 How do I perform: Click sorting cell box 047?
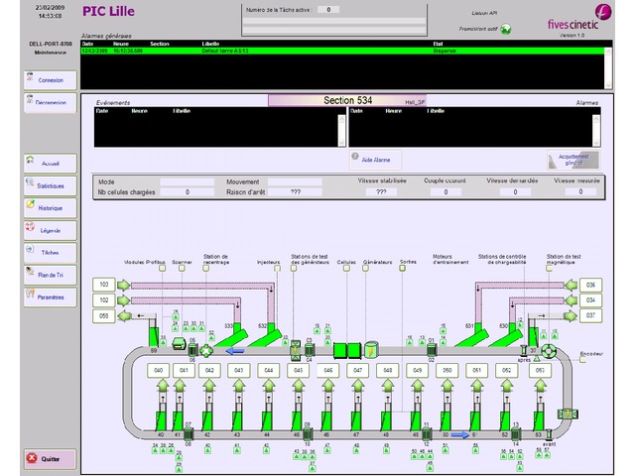pos(357,370)
